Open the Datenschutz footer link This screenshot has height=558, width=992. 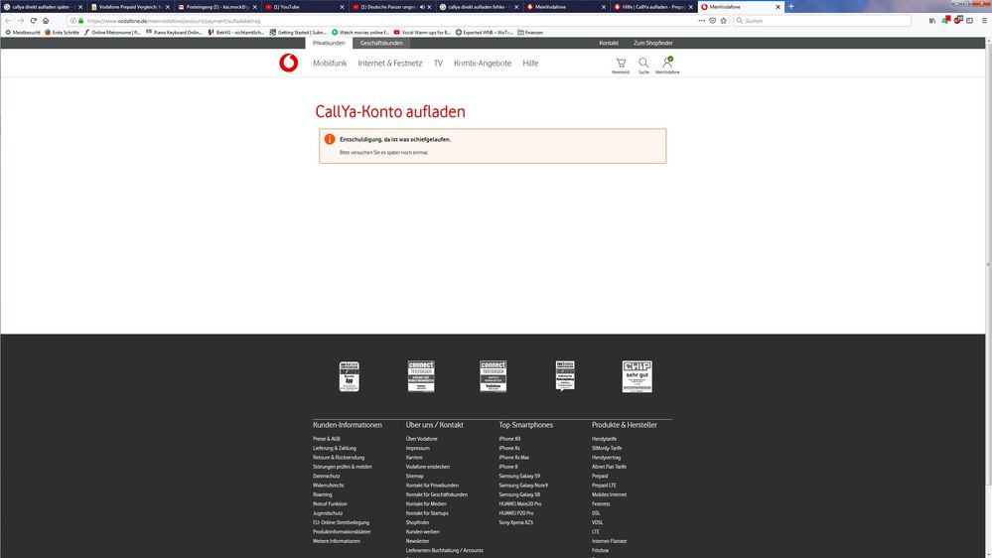coord(327,476)
